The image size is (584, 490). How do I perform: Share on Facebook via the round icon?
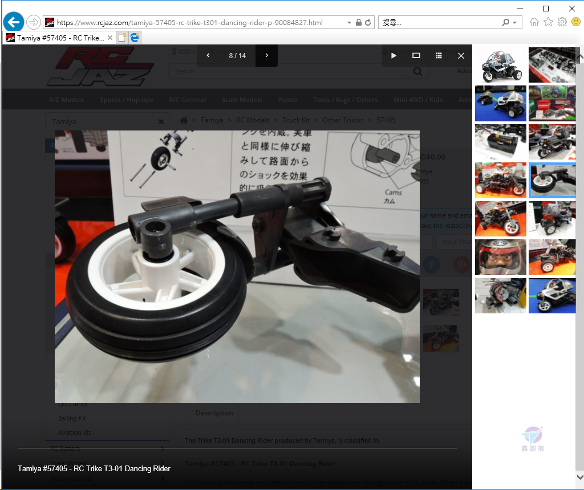coord(431,265)
